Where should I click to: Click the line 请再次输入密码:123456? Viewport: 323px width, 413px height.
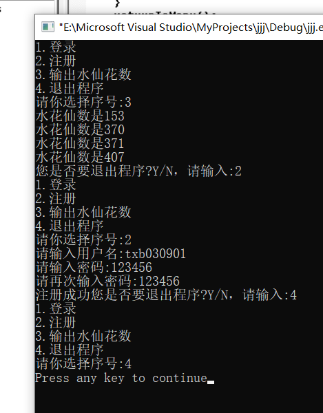pyautogui.click(x=107, y=281)
